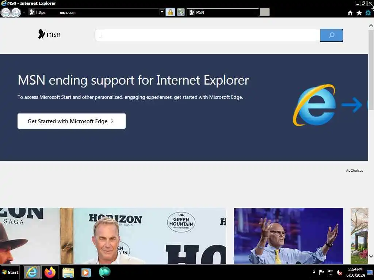Click Internet Explorer taskbar icon
This screenshot has height=280, width=374.
pos(31,272)
